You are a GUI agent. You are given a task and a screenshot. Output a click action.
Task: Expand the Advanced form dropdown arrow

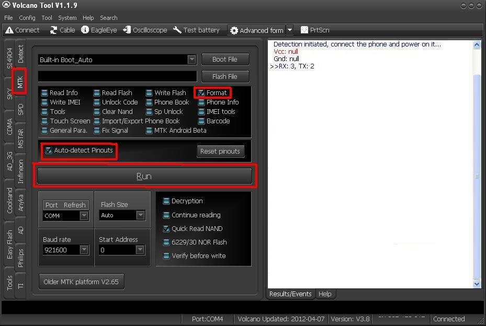tap(289, 30)
